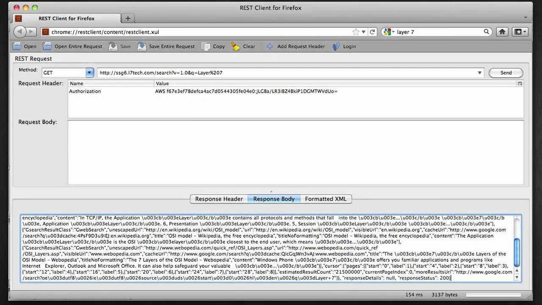Click the Login label in toolbar
This screenshot has height=305, width=542.
349,47
